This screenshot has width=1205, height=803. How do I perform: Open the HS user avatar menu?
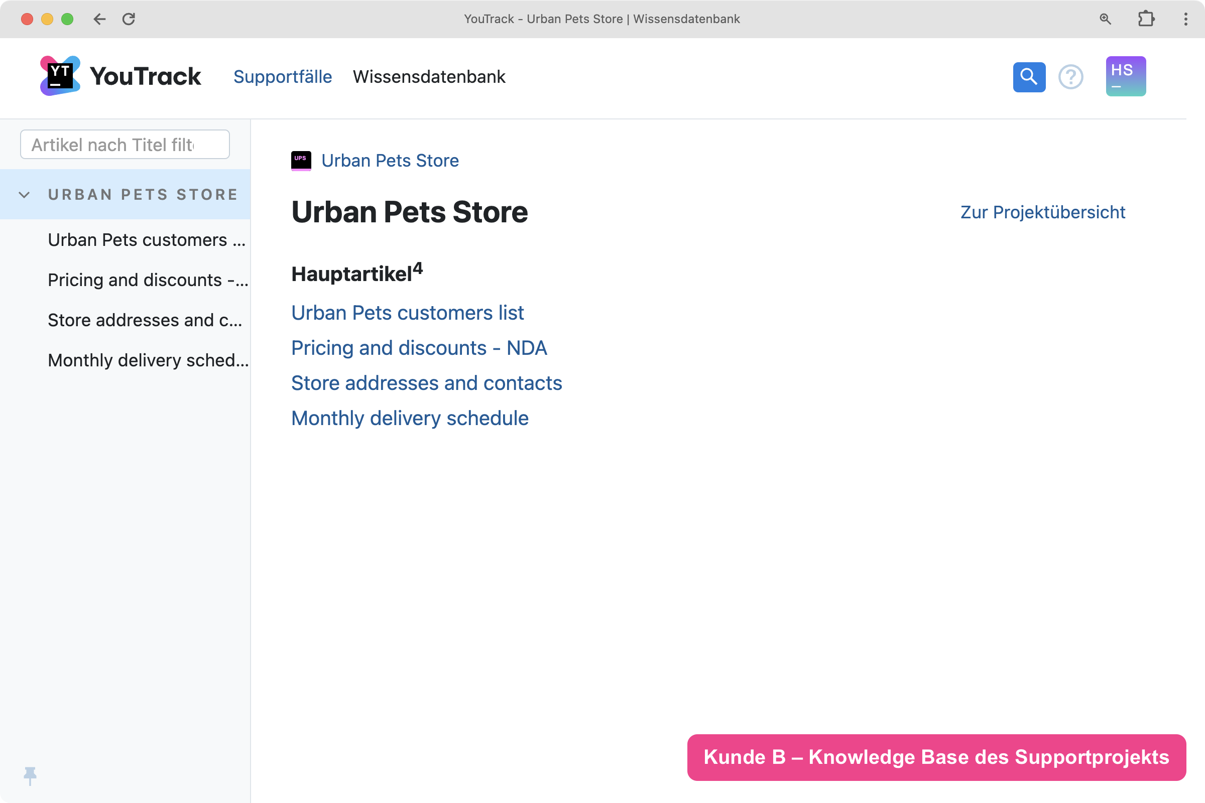[1126, 76]
